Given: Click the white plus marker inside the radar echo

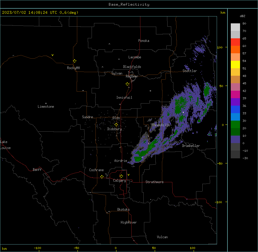Looking at the screenshot, I should pyautogui.click(x=183, y=112).
